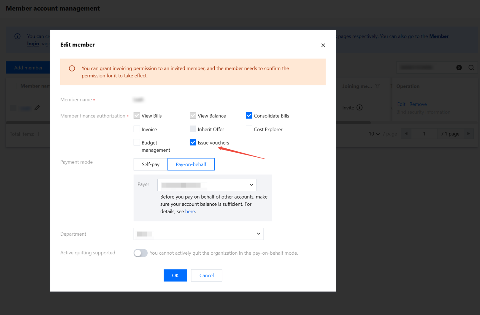Screen dimensions: 480x315
Task: Click the page number input field
Action: [x=424, y=134]
